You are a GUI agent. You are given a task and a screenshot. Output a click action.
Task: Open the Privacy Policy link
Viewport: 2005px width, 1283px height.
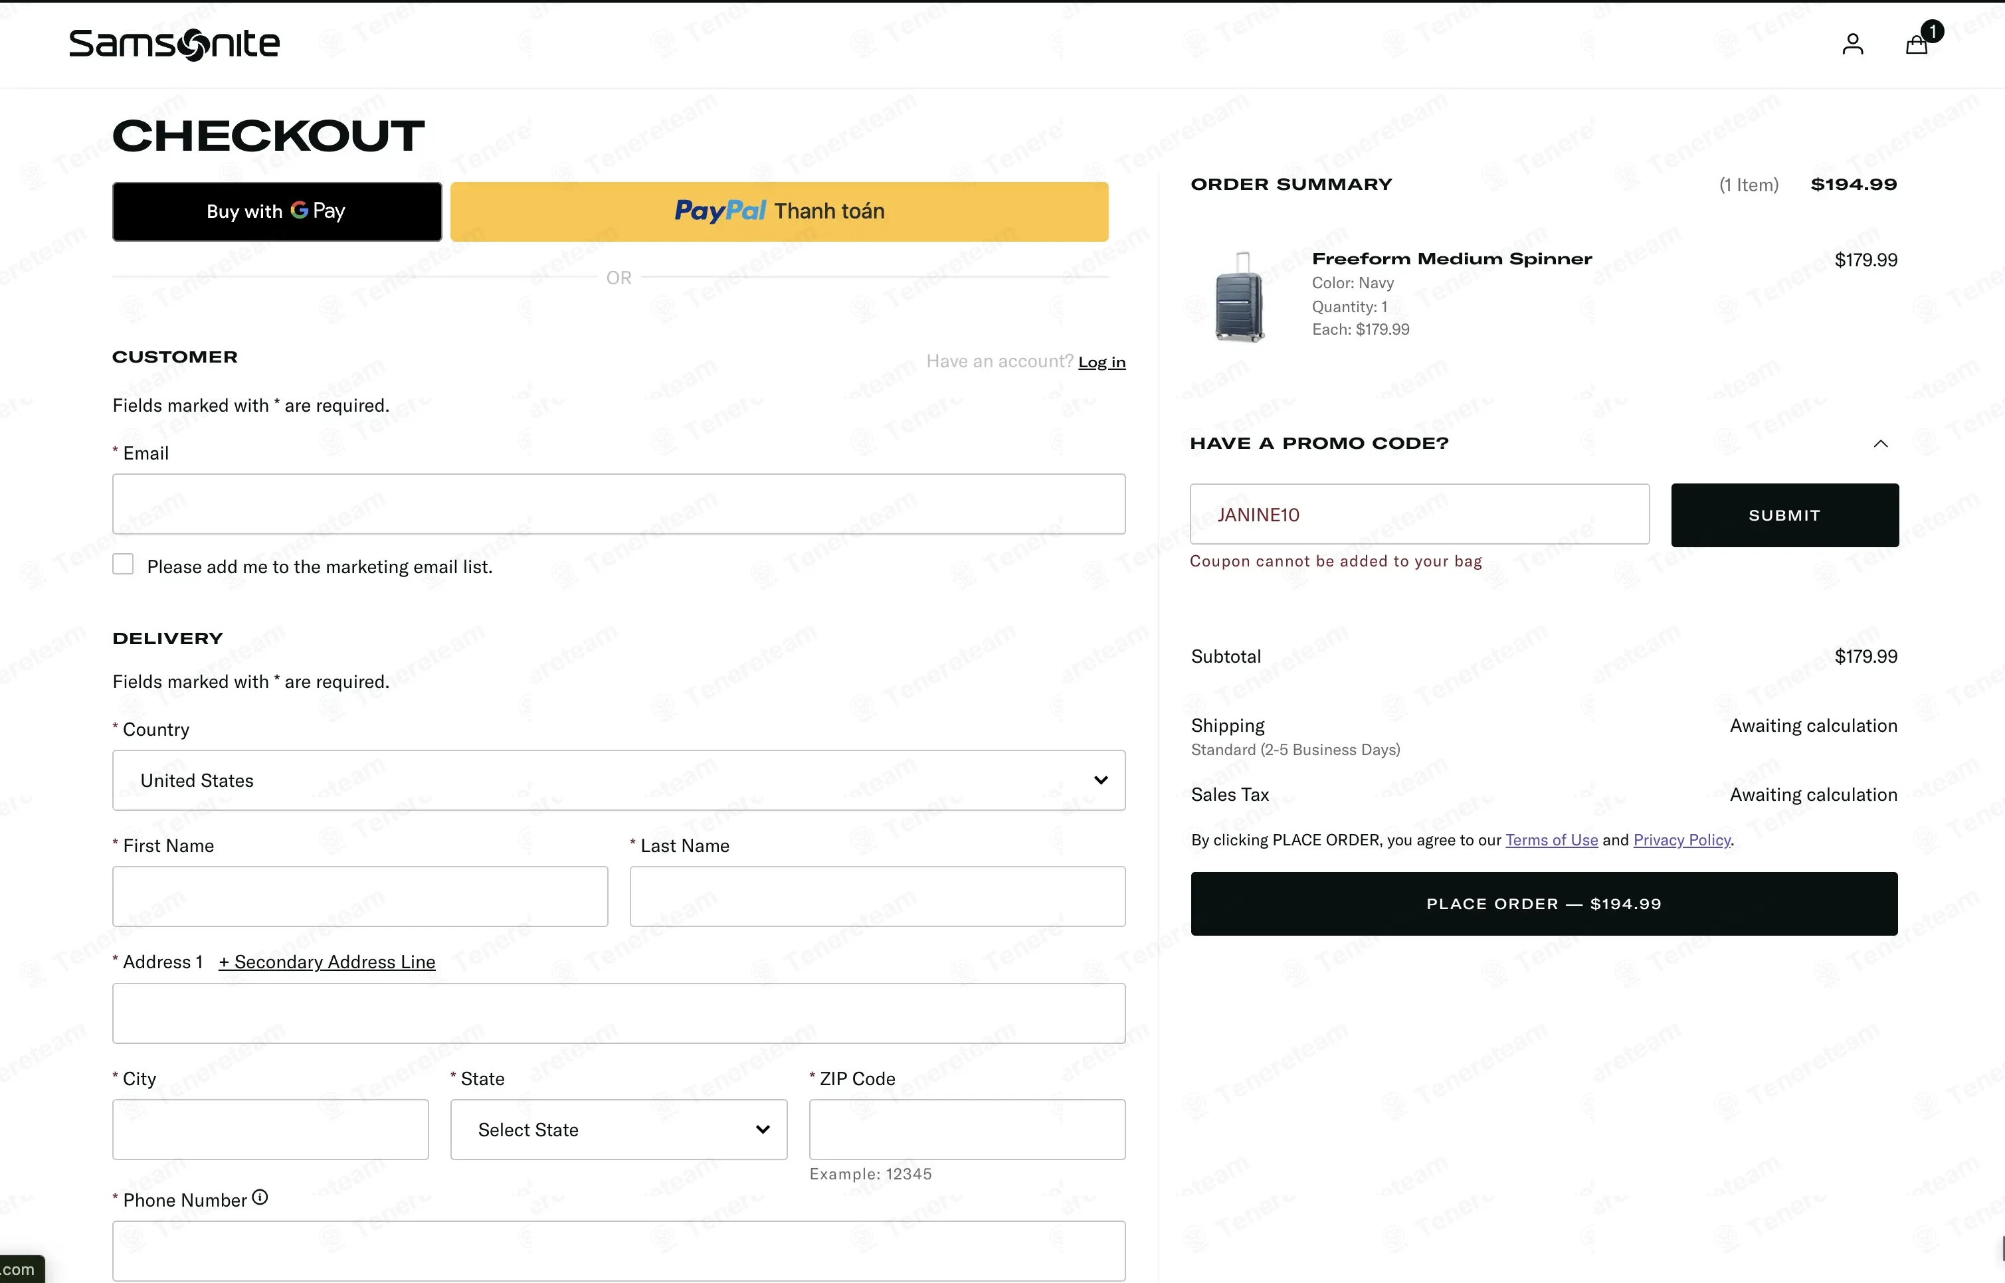point(1681,840)
